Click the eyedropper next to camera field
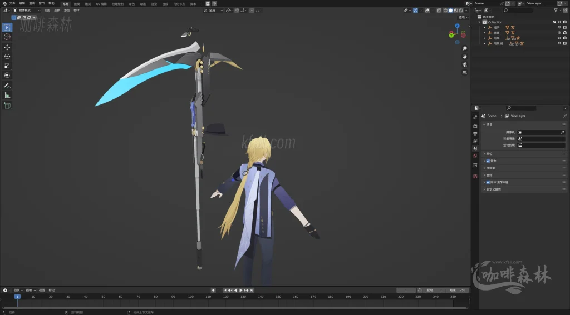This screenshot has width=570, height=315. 563,132
